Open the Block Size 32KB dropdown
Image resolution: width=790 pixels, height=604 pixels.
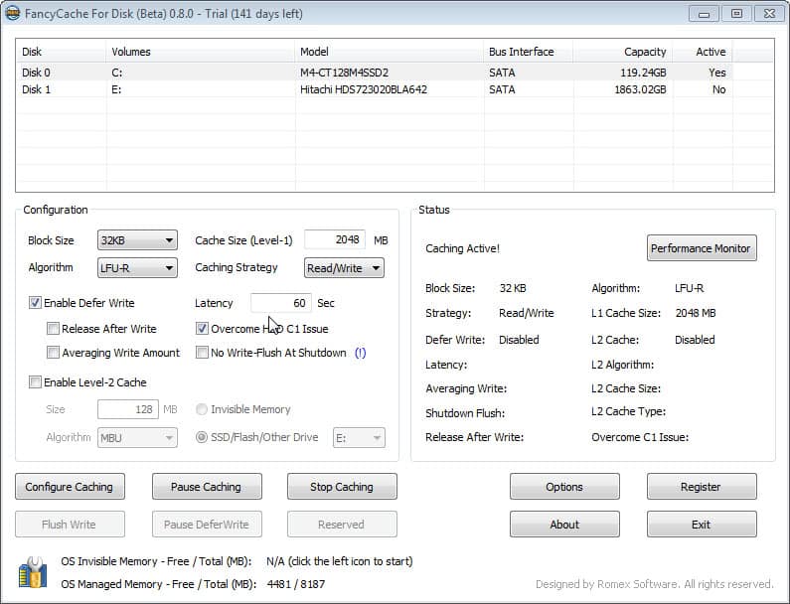coord(137,240)
